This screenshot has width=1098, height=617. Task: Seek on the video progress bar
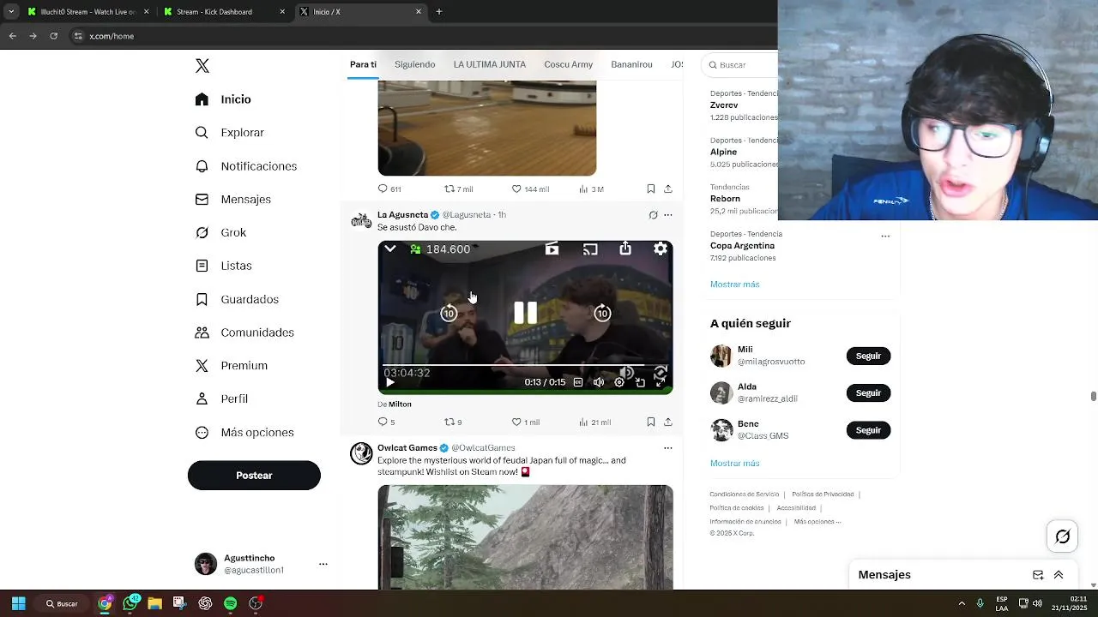coord(525,366)
